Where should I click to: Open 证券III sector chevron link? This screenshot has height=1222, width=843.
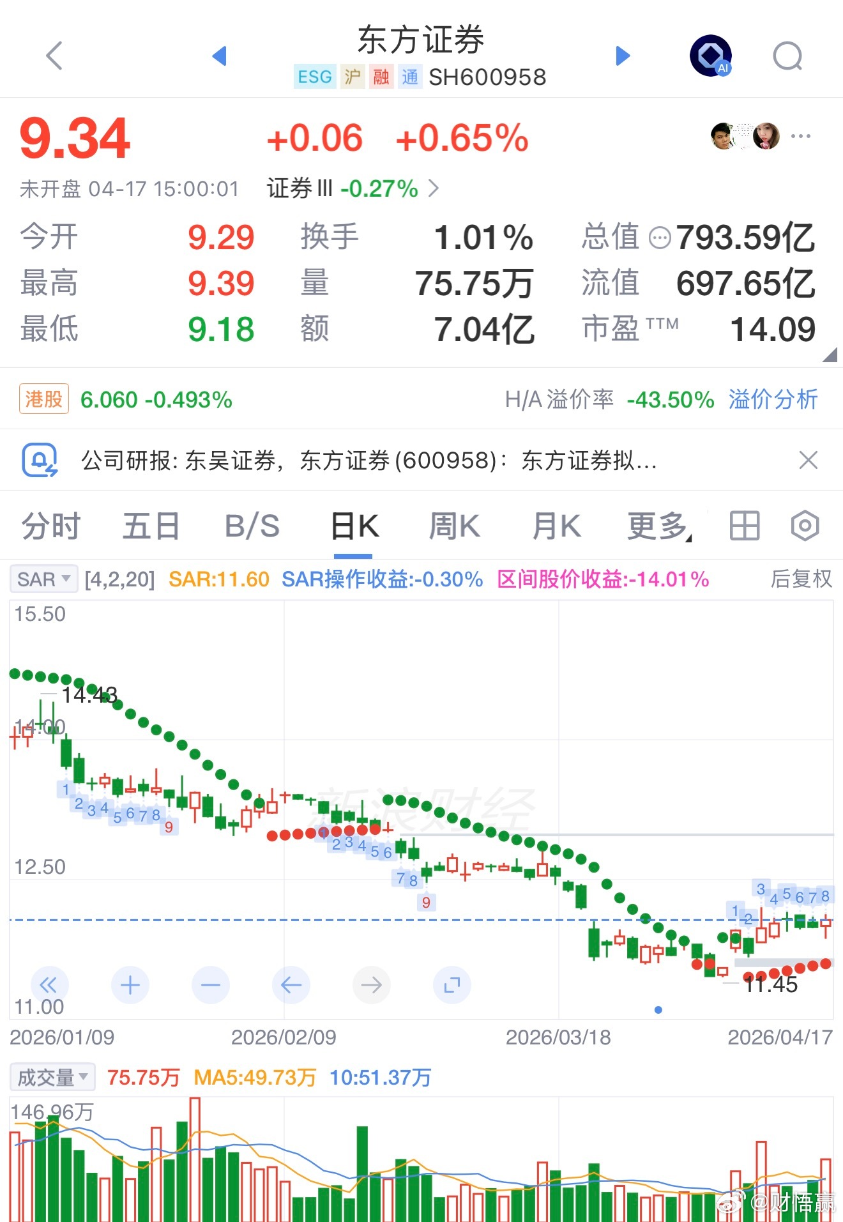pyautogui.click(x=353, y=188)
